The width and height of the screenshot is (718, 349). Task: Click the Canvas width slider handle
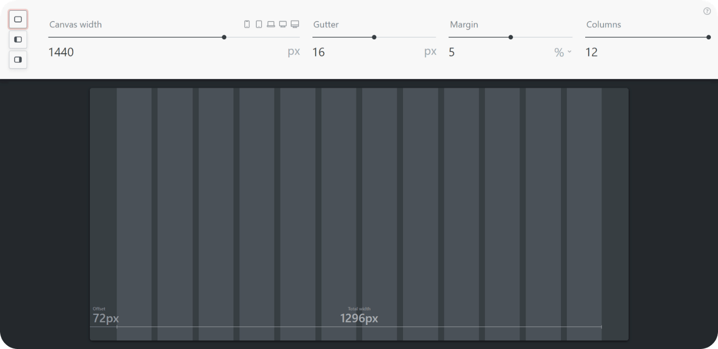pos(224,37)
